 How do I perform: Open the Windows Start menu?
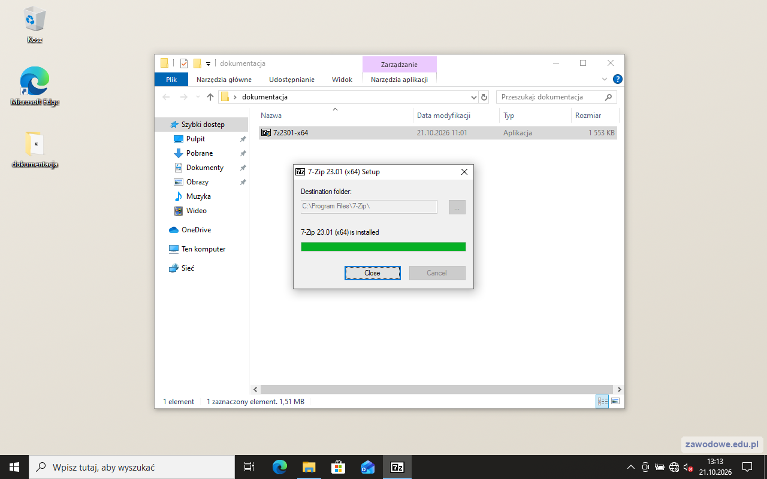coord(14,467)
